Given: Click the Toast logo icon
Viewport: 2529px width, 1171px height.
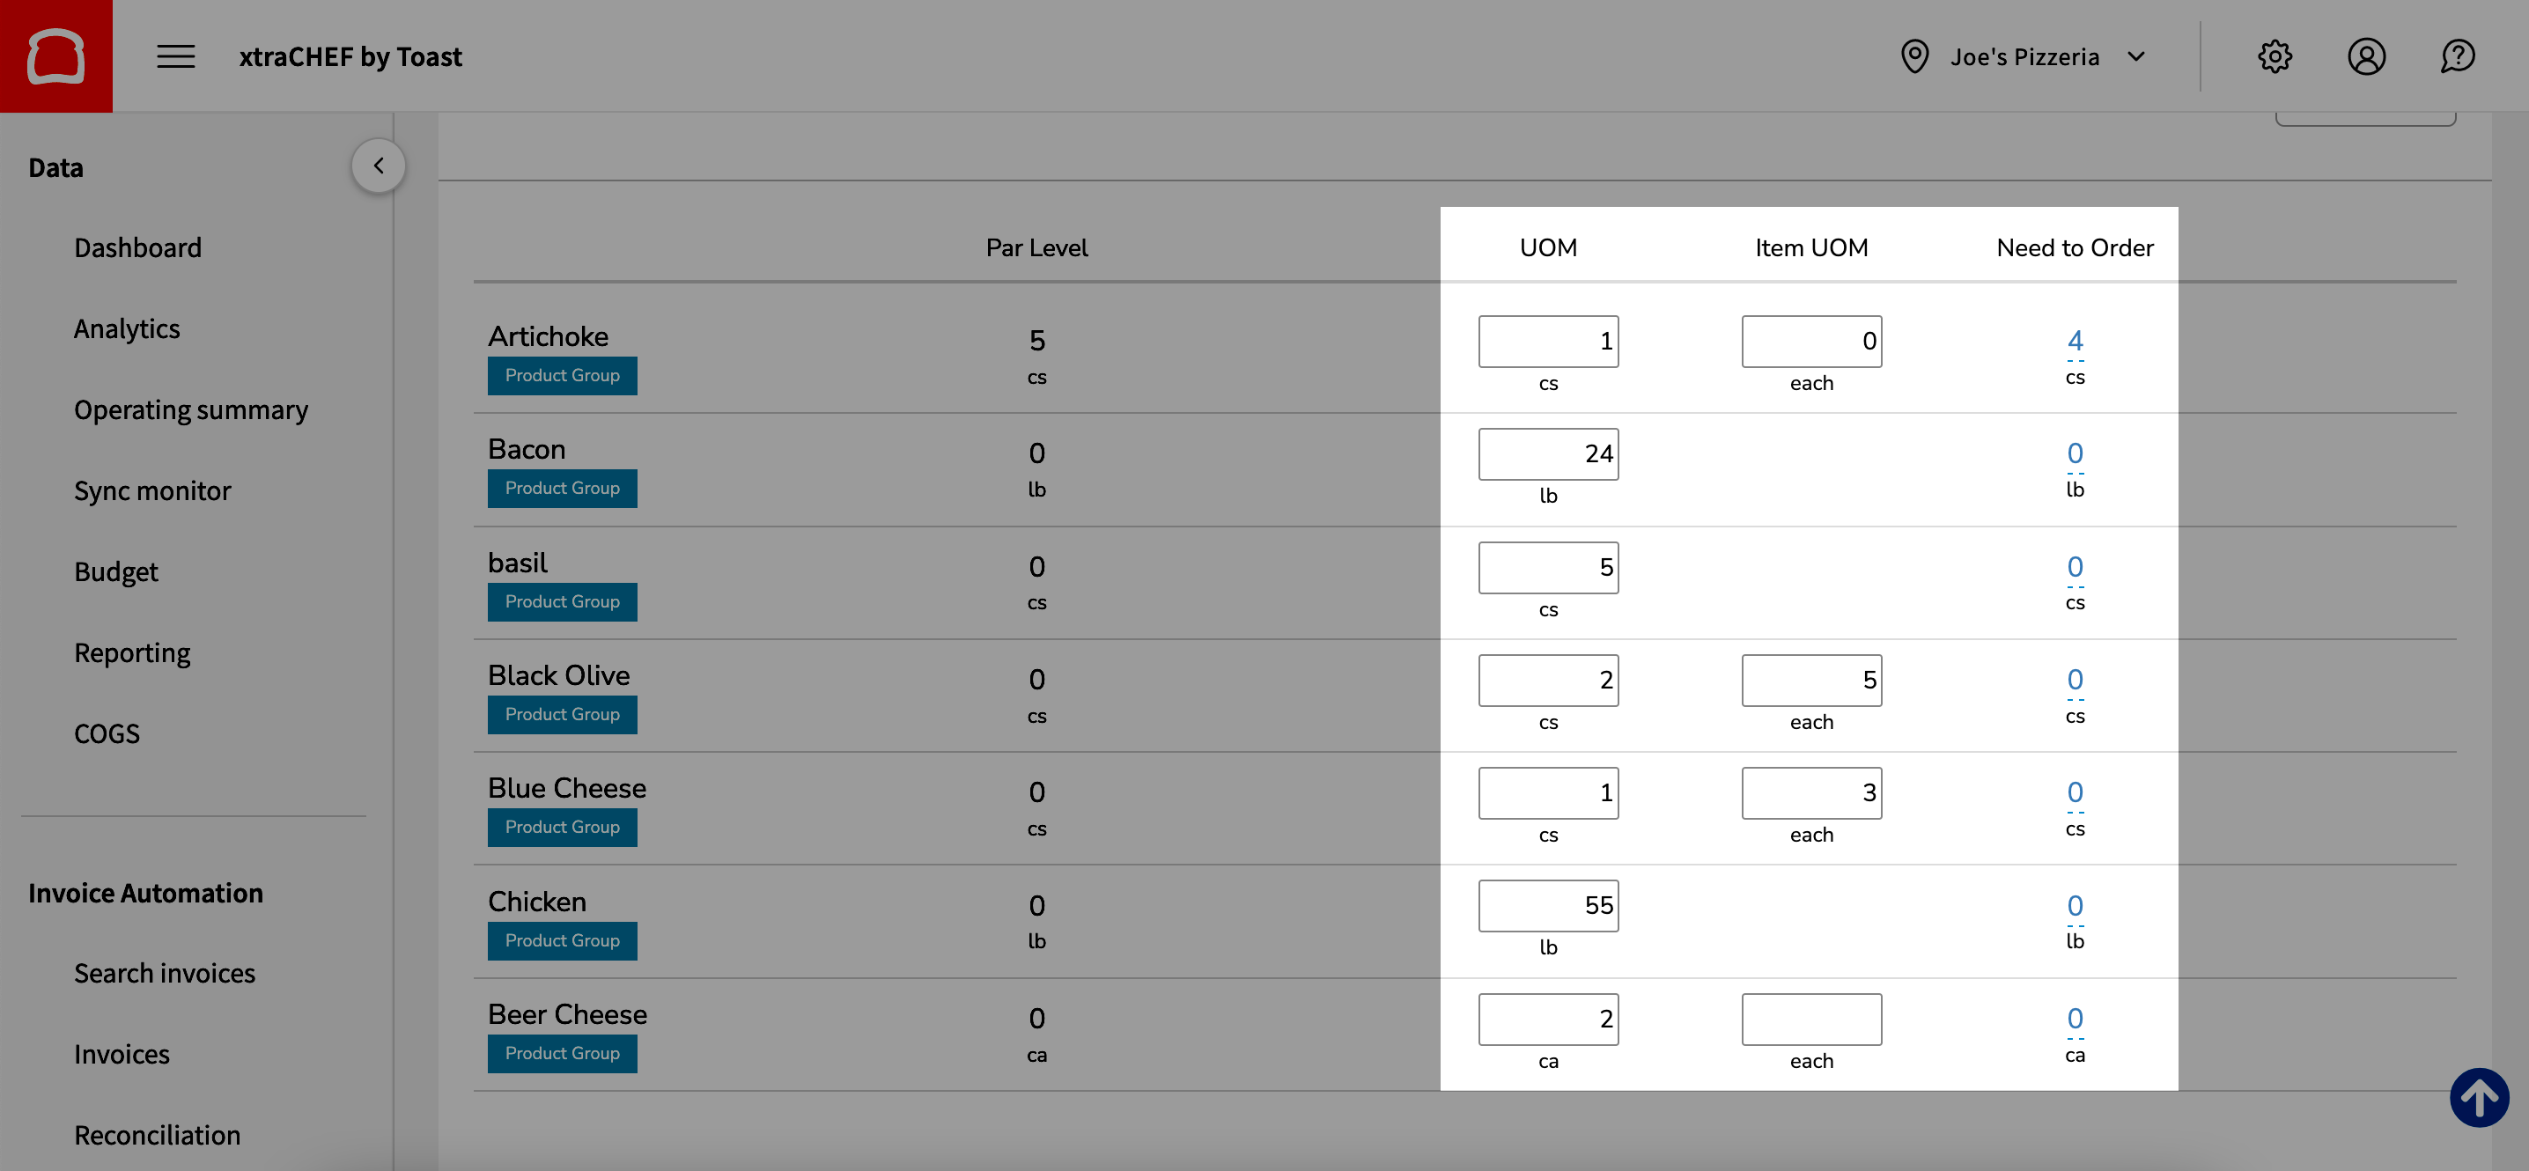Looking at the screenshot, I should 56,56.
